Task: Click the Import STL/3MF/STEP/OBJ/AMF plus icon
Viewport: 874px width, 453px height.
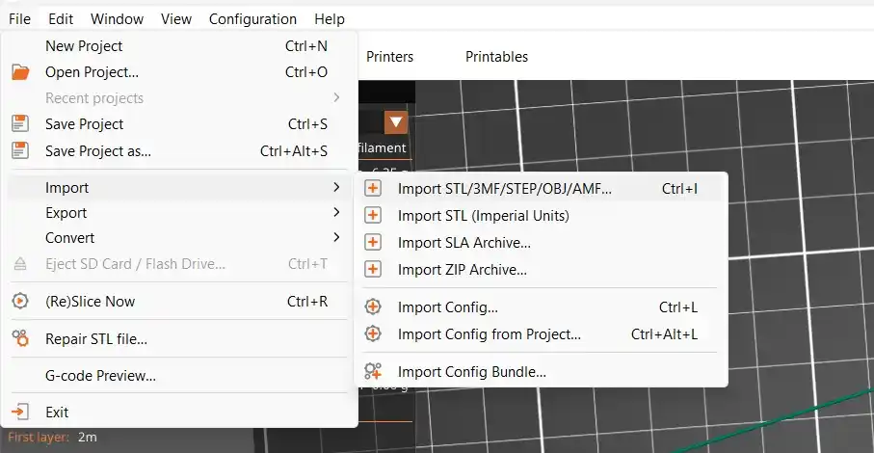Action: [373, 189]
